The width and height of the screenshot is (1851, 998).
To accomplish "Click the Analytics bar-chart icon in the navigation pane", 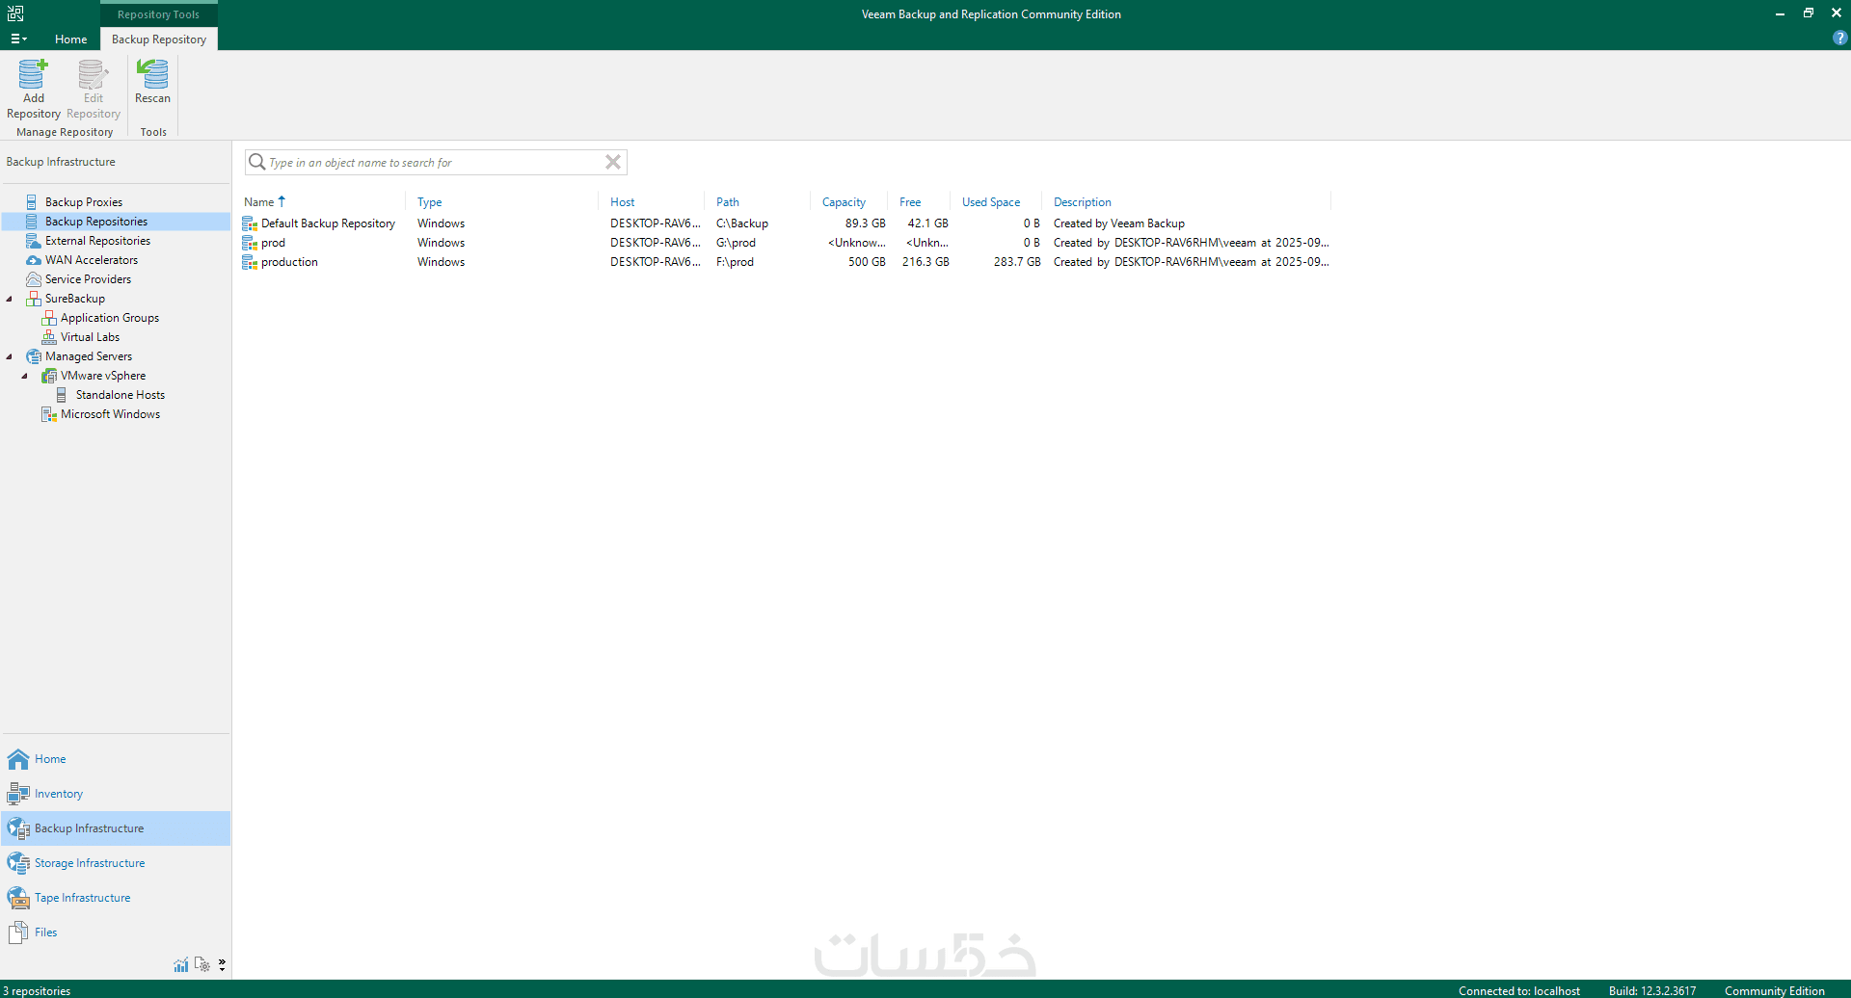I will click(x=181, y=964).
